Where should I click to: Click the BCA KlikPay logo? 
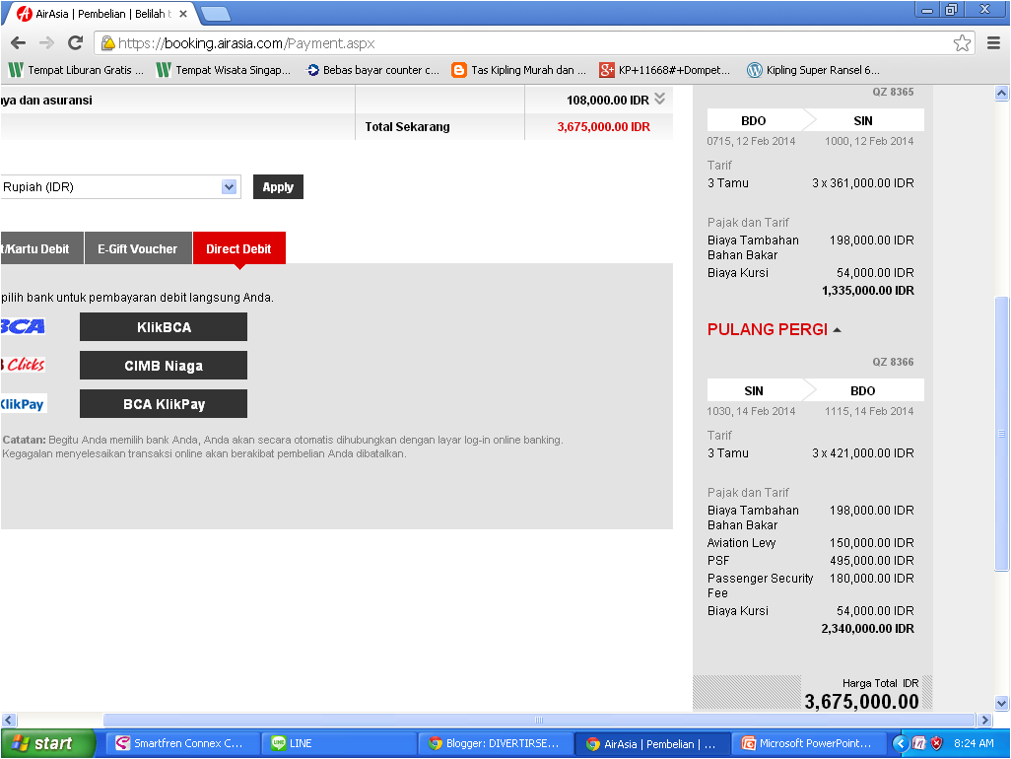pos(22,403)
